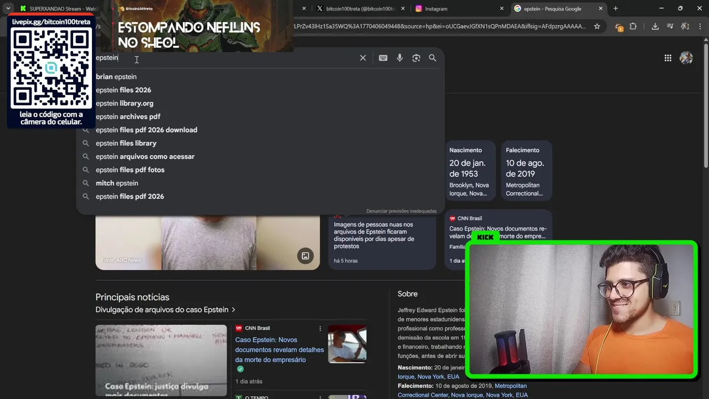The width and height of the screenshot is (709, 399).
Task: Open a new browser tab
Action: tap(615, 8)
